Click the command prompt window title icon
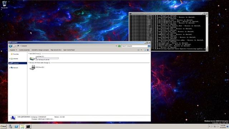 (130, 14)
